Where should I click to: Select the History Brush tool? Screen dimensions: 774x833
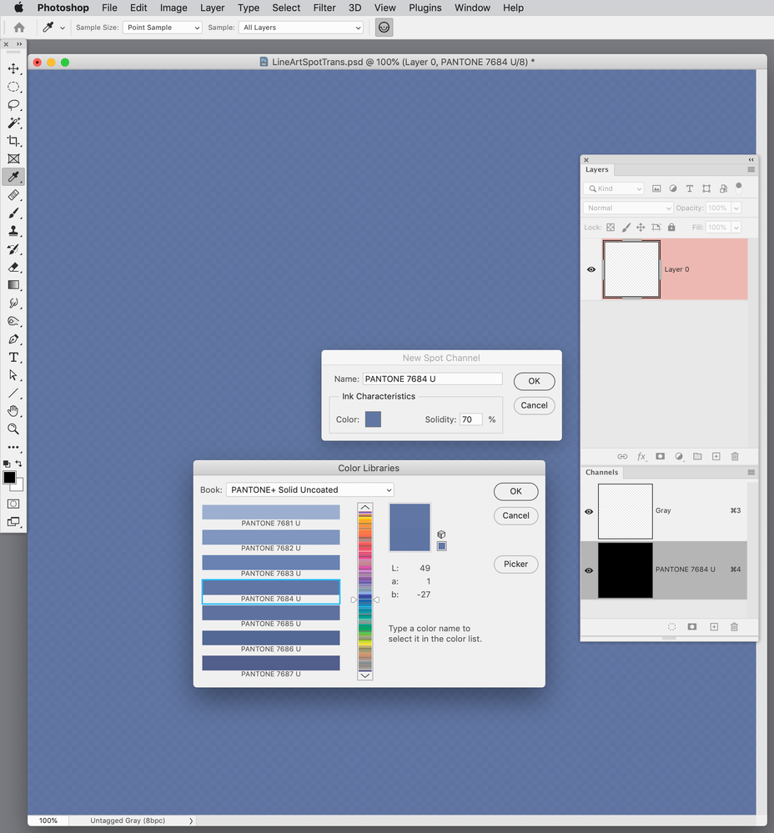13,249
